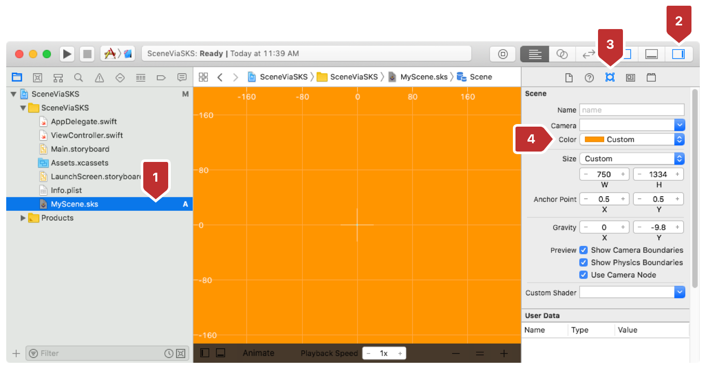Expand the Products folder
This screenshot has height=369, width=706.
coord(23,218)
